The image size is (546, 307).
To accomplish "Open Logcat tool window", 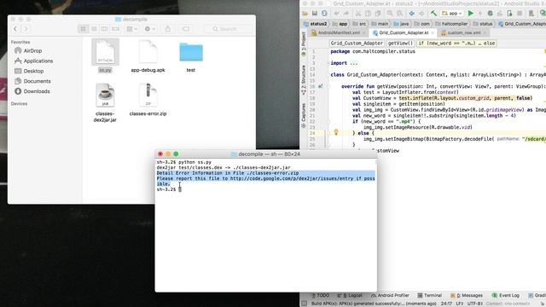I will [x=350, y=296].
